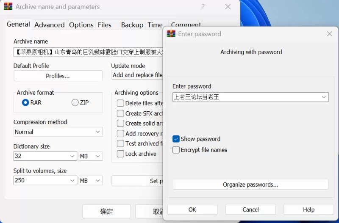Enable Delete files after archiving option
The height and width of the screenshot is (223, 339).
tap(120, 103)
